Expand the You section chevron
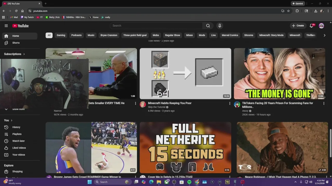Viewport: 332px width, 186px height. [11, 120]
